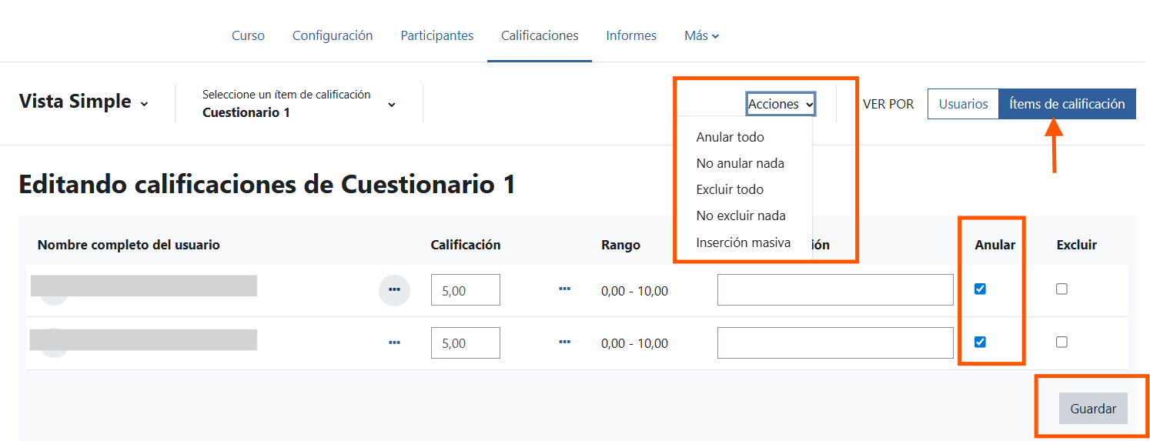Image resolution: width=1150 pixels, height=441 pixels.
Task: Switch to the Participantes tab
Action: pos(436,35)
